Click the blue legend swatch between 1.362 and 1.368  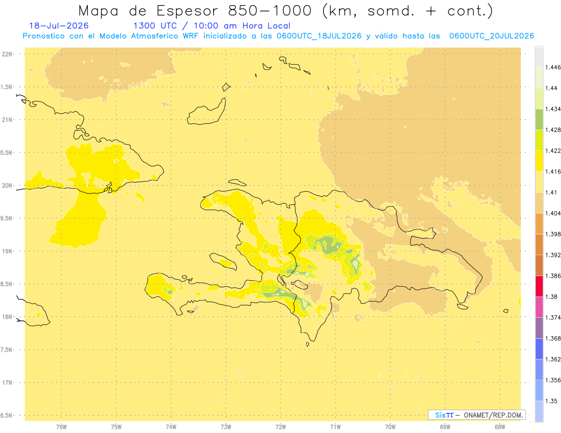539,349
